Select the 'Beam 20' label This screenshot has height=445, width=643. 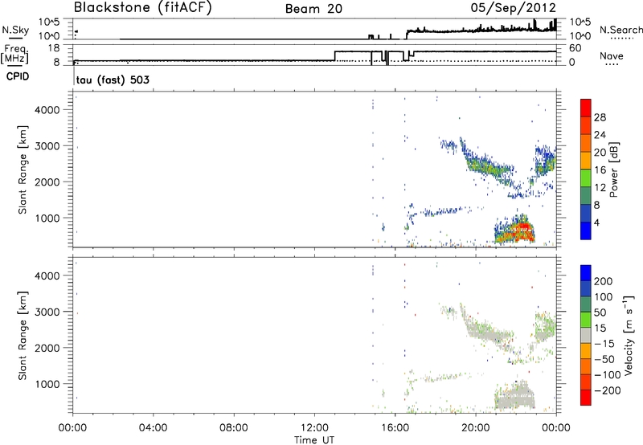coord(313,9)
